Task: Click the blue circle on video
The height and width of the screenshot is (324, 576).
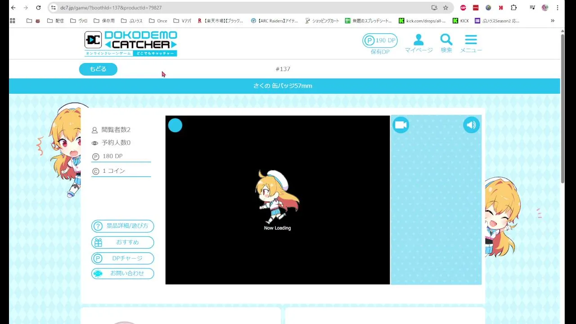Action: (175, 126)
